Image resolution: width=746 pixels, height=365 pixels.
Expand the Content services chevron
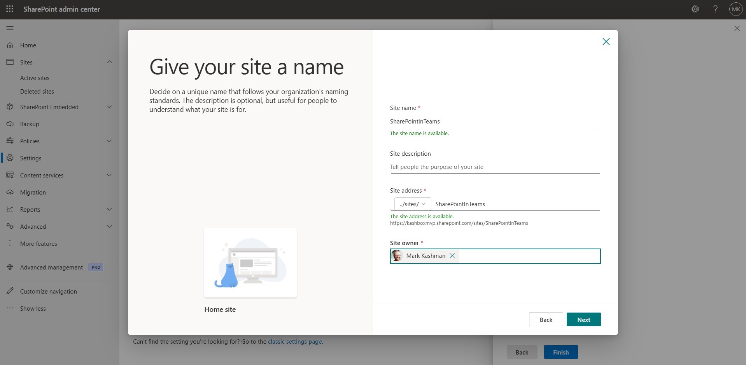(109, 175)
